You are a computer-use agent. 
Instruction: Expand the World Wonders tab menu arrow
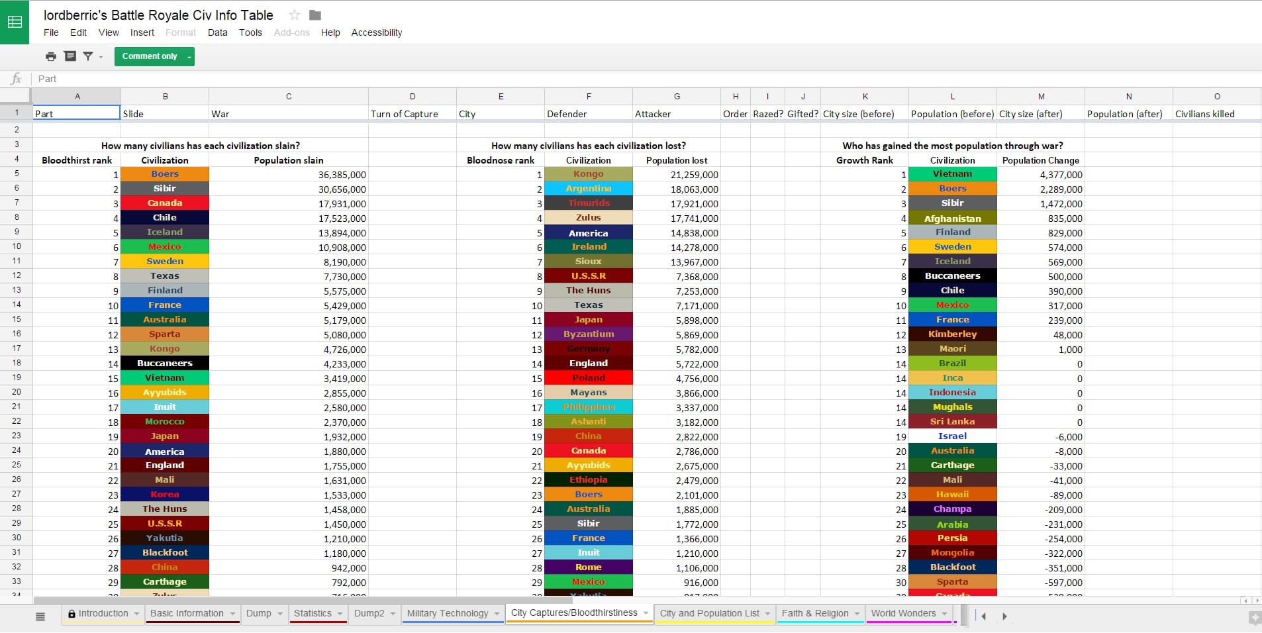[945, 614]
